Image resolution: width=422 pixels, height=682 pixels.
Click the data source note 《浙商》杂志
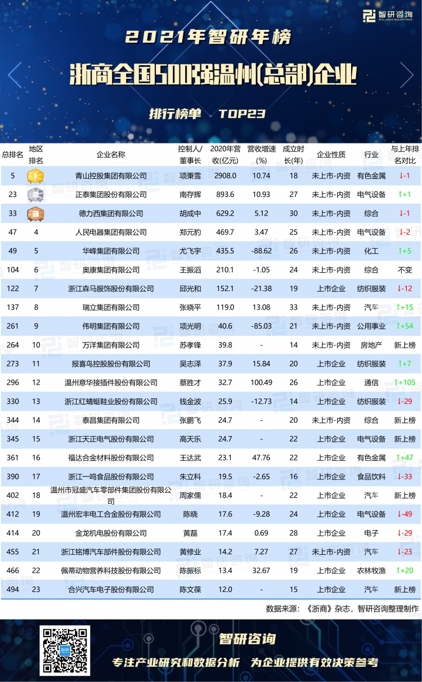click(x=328, y=608)
